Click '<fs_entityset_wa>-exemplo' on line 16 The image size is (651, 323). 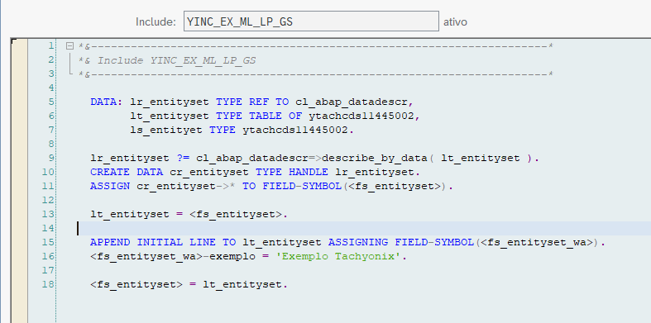click(173, 256)
